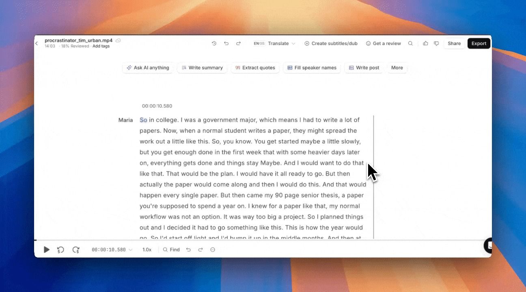
Task: Play the recording
Action: (x=47, y=250)
